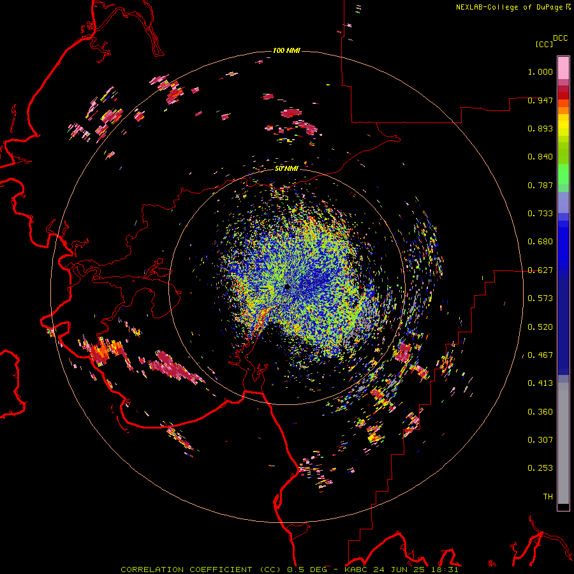Click the 0.253 scale value
Image resolution: width=574 pixels, height=574 pixels.
[x=540, y=468]
